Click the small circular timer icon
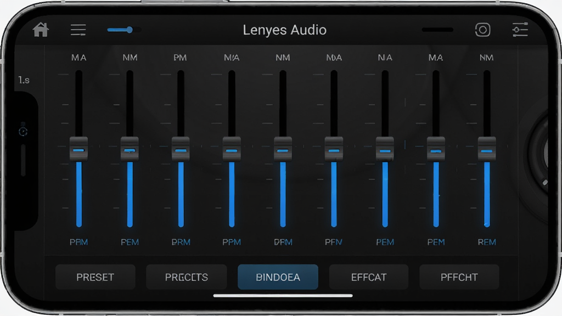 pos(23,132)
